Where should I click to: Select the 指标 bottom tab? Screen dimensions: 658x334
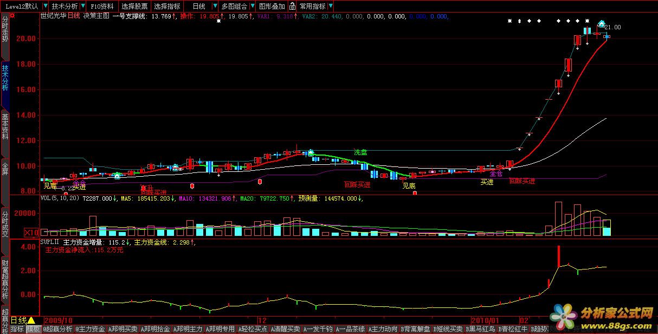coord(17,329)
